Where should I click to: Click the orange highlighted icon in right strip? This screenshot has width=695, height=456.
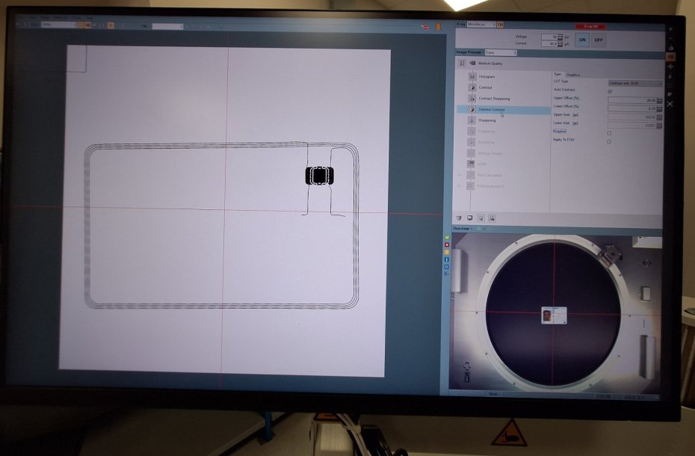[x=670, y=57]
